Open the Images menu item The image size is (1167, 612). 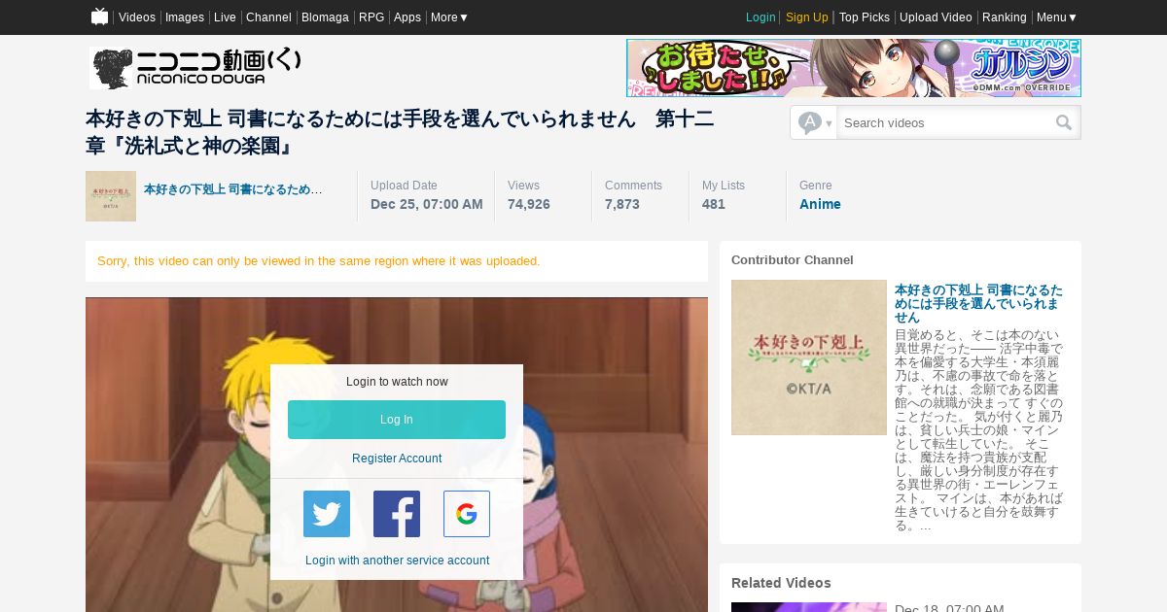[x=185, y=17]
